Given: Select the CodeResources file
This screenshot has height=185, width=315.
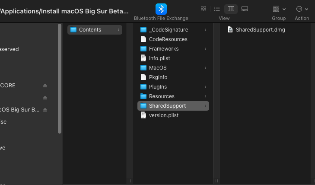Looking at the screenshot, I should click(x=168, y=39).
